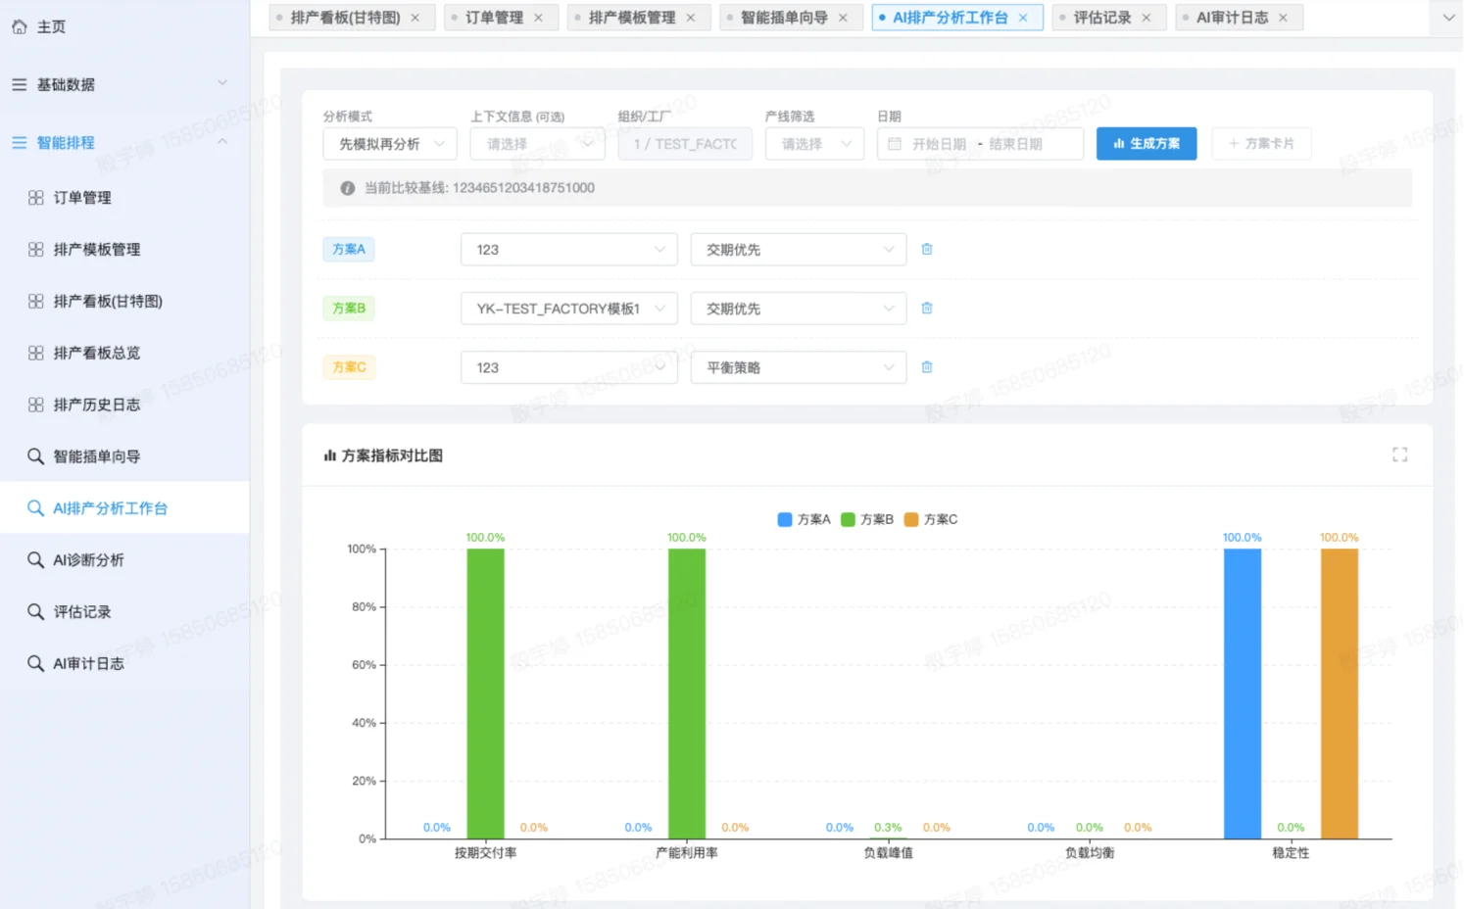Click the 组织/工厂 TEST_FACTORY field
The height and width of the screenshot is (909, 1464).
pos(685,144)
